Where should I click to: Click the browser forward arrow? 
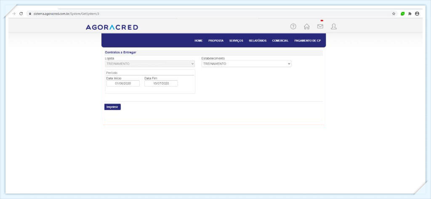(x=14, y=13)
